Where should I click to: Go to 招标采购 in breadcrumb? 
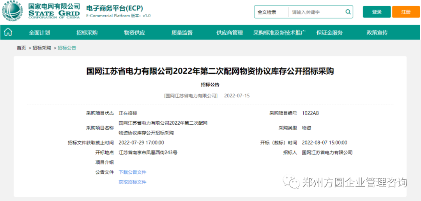(x=42, y=48)
